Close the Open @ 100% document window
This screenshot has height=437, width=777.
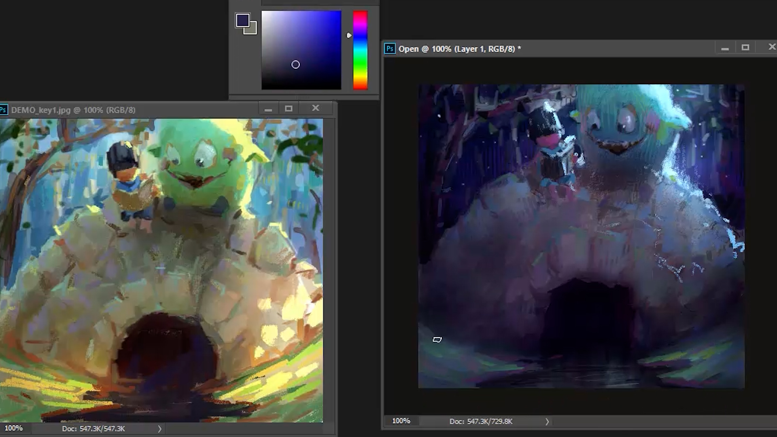coord(772,47)
